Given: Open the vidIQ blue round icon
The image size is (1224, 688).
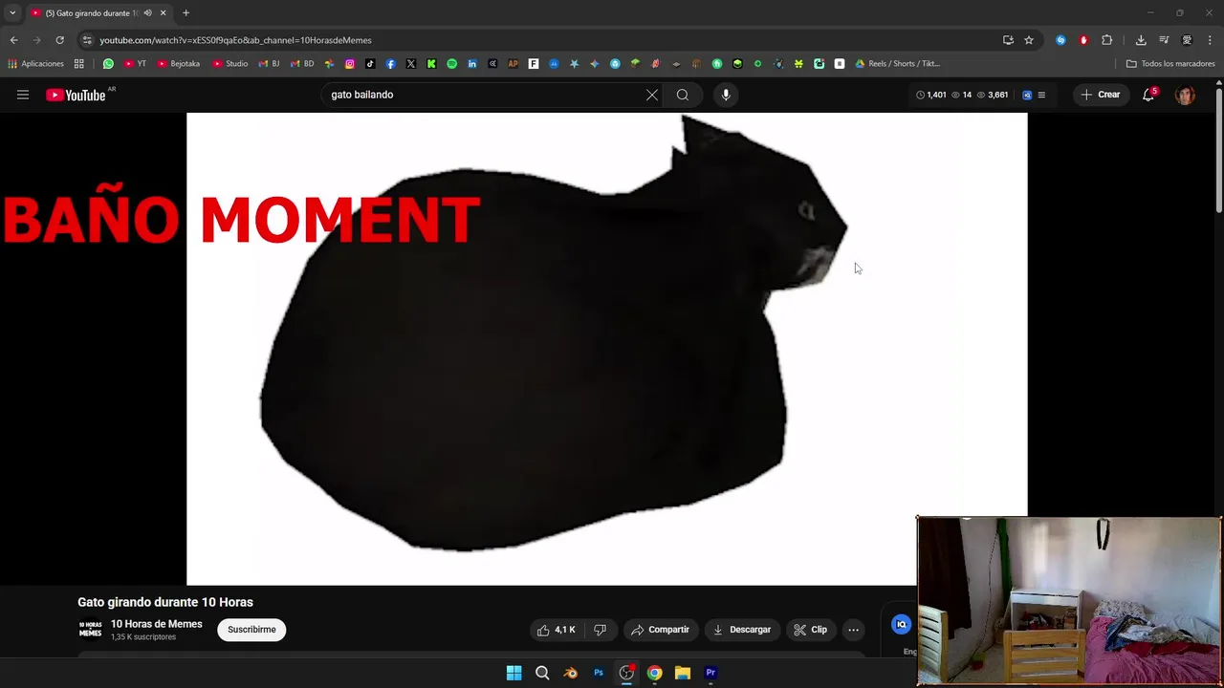Looking at the screenshot, I should [x=901, y=624].
